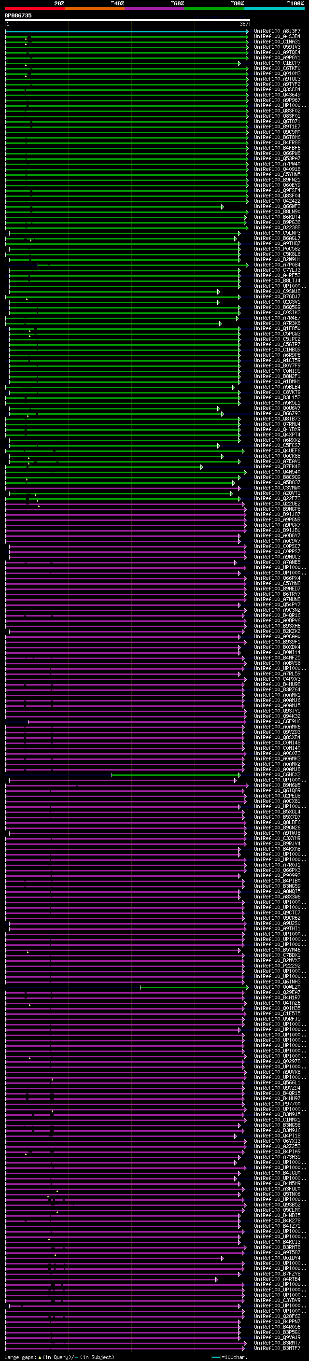The width and height of the screenshot is (309, 1361).
Task: Select the UniRef100_P22292 label
Action: [x=277, y=966]
